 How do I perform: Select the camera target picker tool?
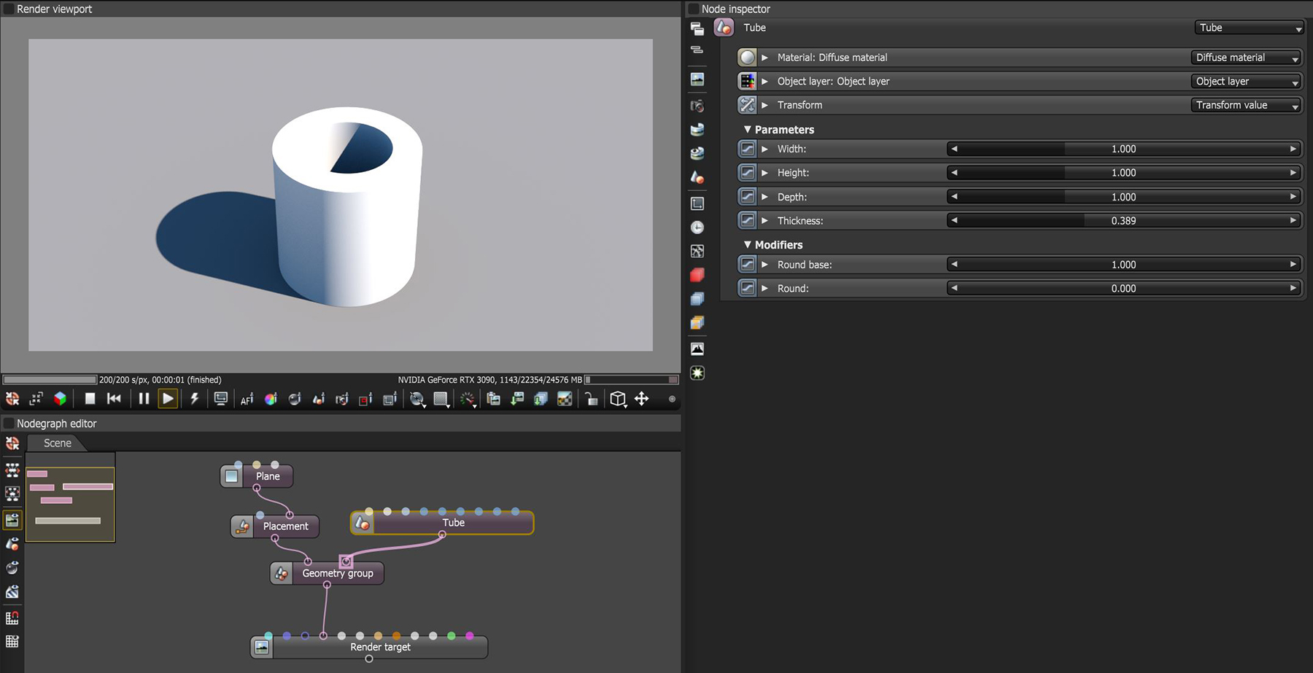(342, 399)
